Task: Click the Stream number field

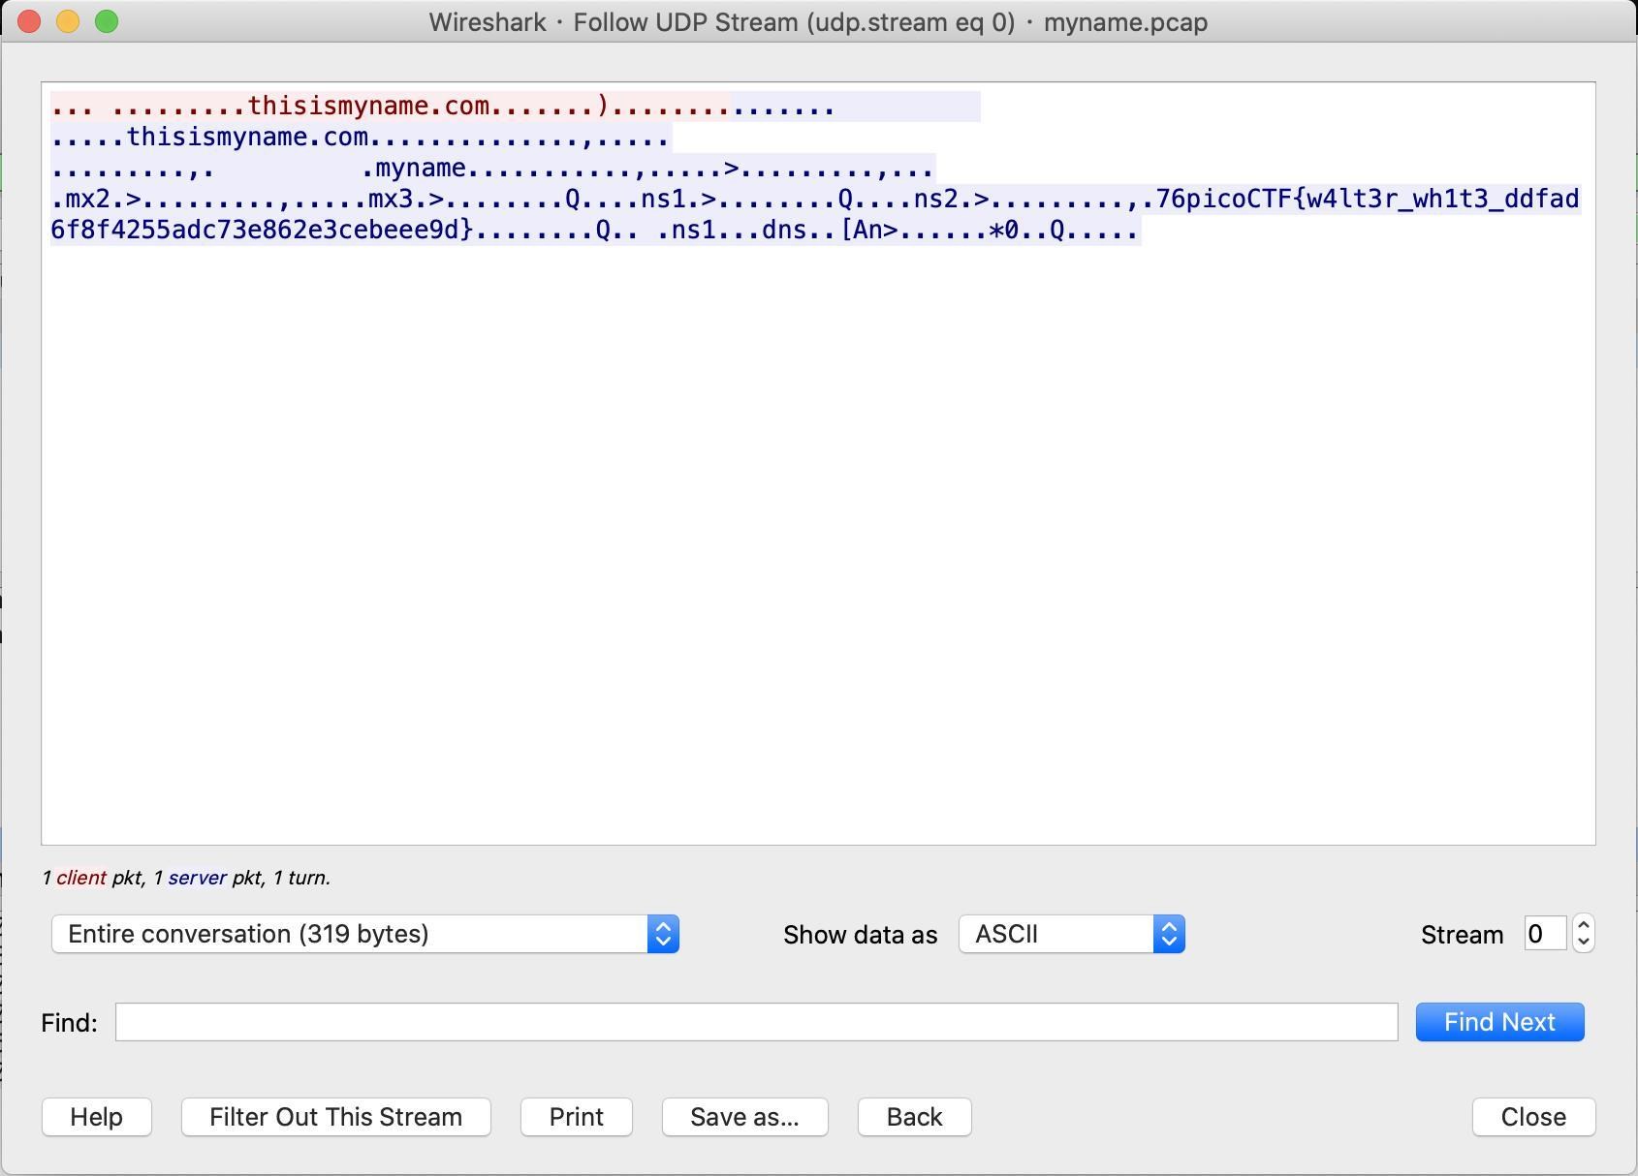Action: (x=1543, y=934)
